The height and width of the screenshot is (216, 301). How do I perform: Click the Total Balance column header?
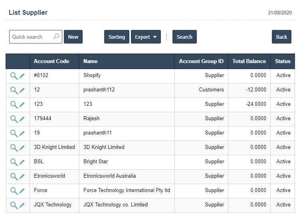click(x=249, y=61)
